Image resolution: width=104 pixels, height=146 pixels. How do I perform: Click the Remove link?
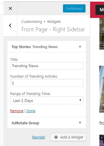17,111
